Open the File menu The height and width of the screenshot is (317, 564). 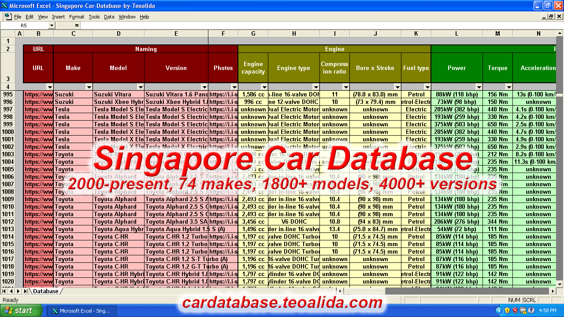pos(18,17)
